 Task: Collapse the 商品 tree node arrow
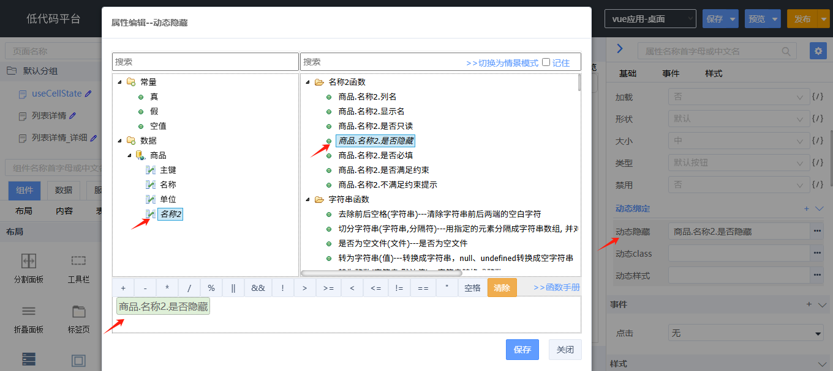130,155
